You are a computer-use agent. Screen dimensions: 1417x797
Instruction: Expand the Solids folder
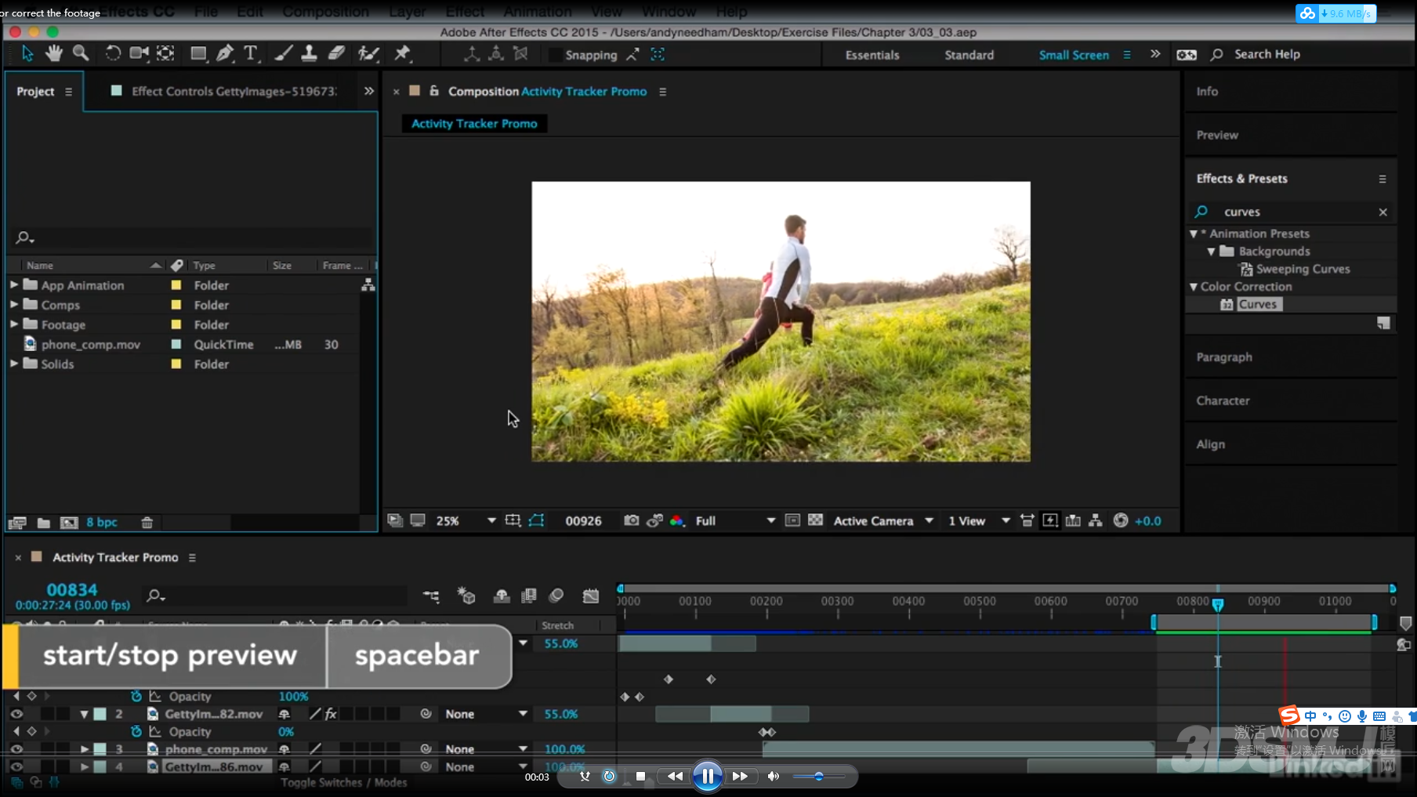(14, 364)
